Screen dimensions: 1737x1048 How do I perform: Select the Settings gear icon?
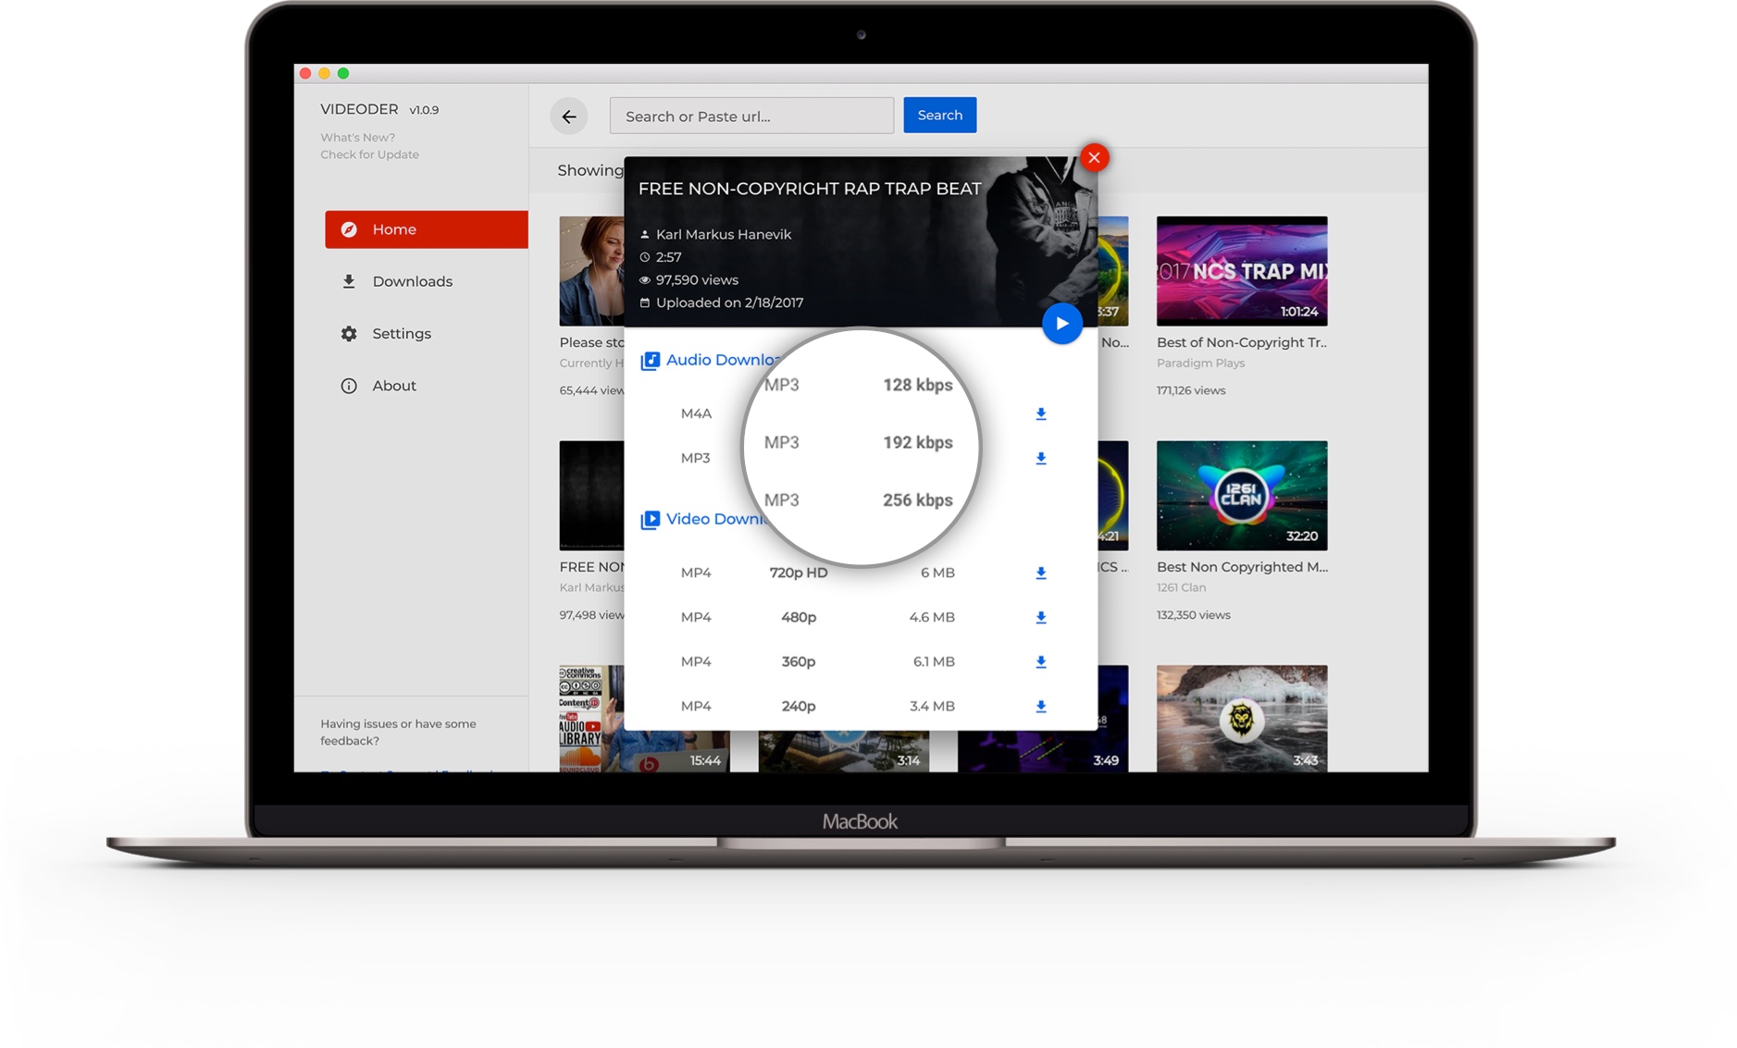tap(349, 333)
